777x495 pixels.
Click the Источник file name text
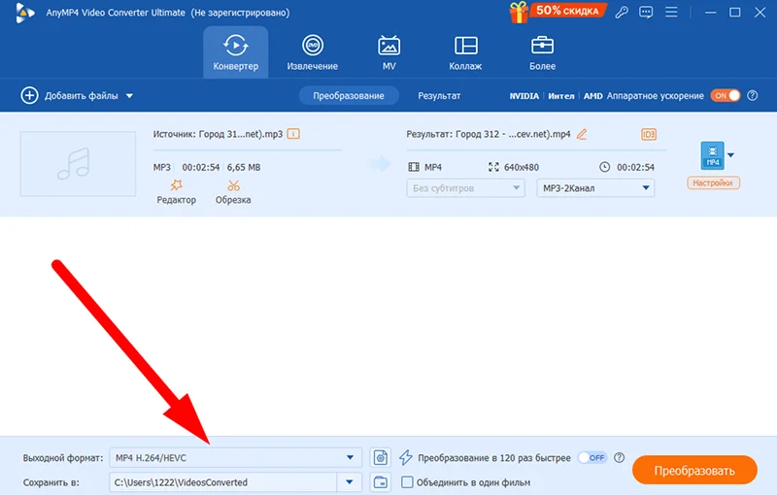(218, 134)
